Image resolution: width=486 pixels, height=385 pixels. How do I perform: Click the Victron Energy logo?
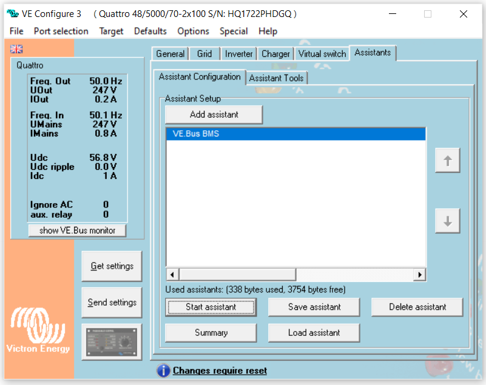[x=38, y=330]
